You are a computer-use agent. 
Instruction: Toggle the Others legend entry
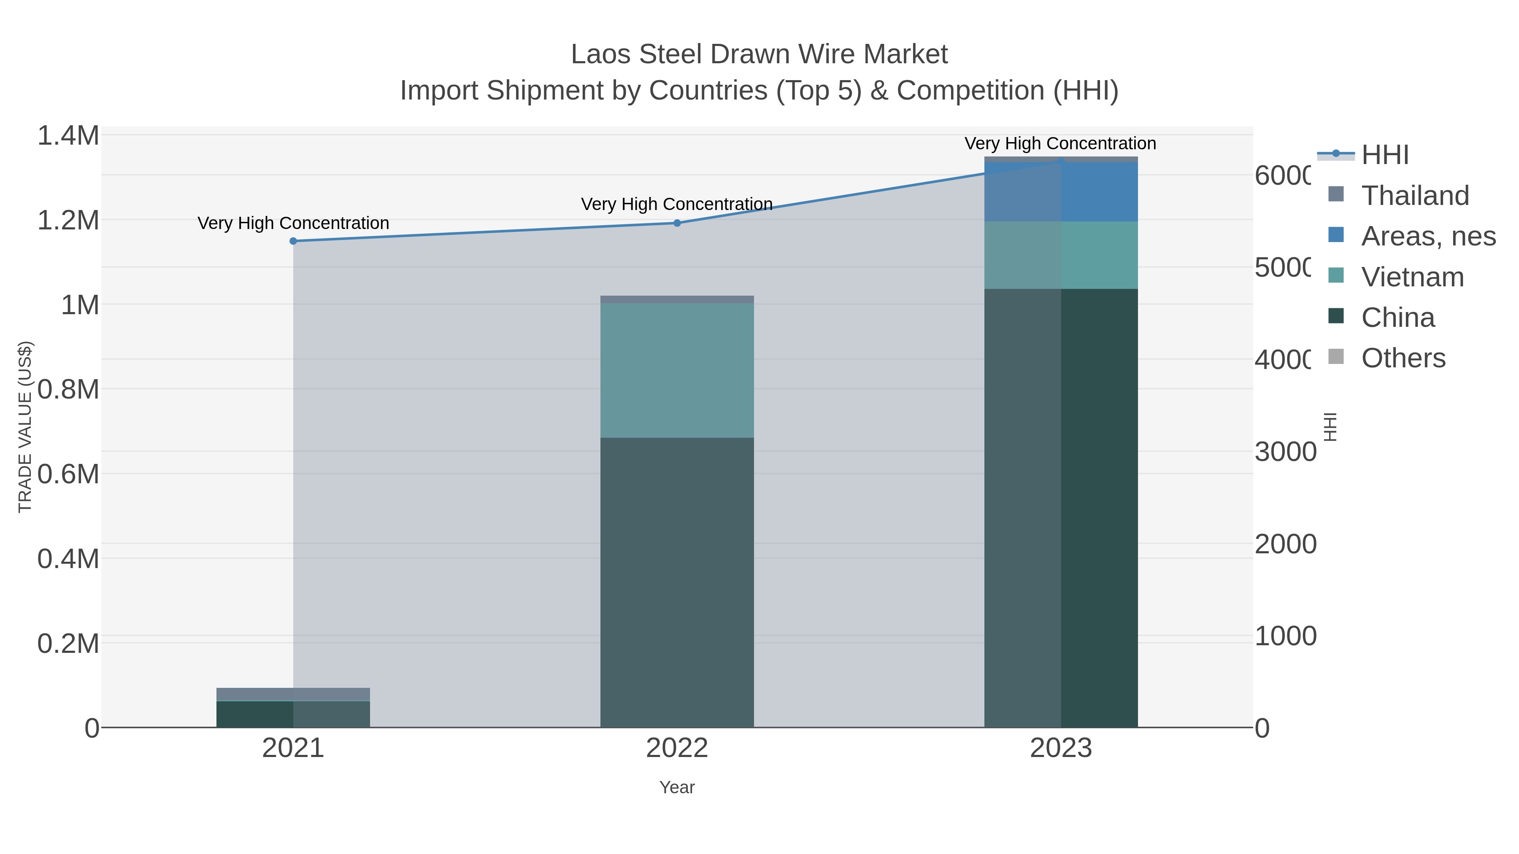[1387, 358]
